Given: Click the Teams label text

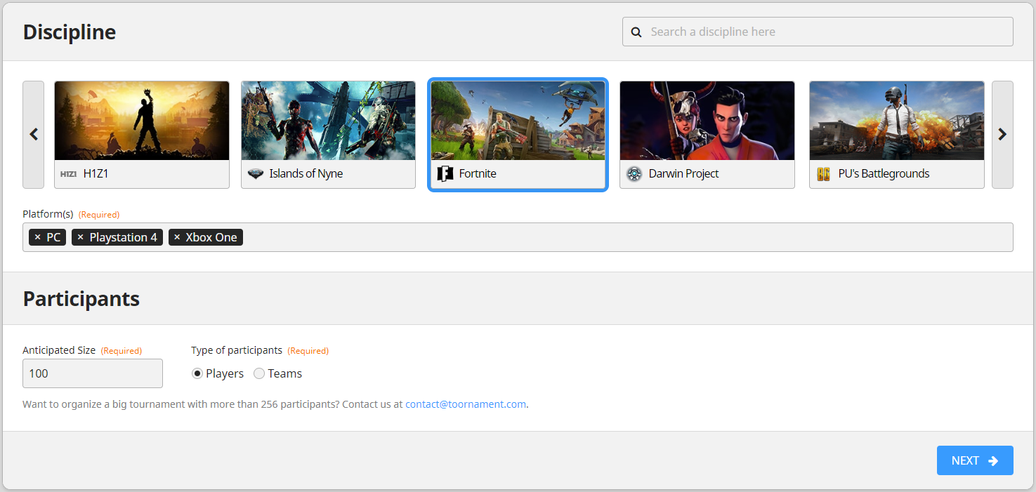Looking at the screenshot, I should (285, 373).
